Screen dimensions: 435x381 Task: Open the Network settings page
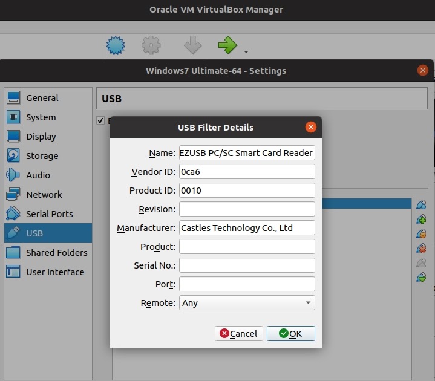(x=48, y=195)
